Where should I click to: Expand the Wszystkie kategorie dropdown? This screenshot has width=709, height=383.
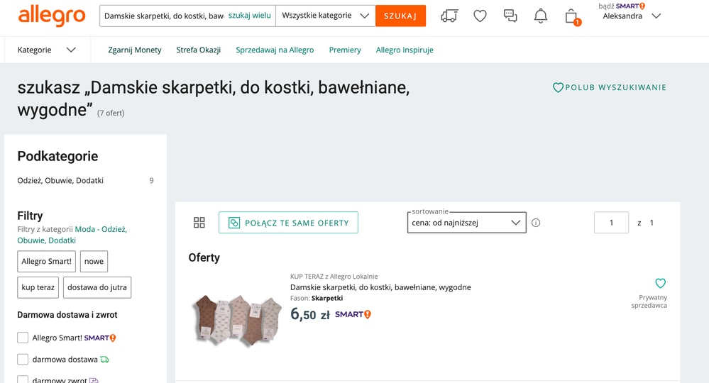tap(325, 16)
